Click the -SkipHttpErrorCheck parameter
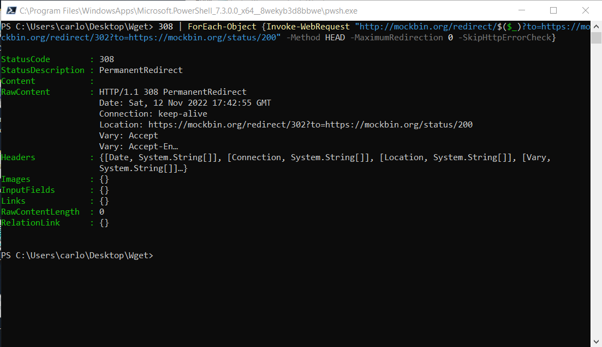The height and width of the screenshot is (347, 602). (505, 38)
